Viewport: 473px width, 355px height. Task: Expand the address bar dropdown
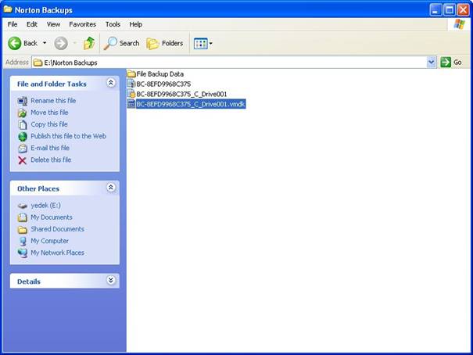tap(432, 63)
